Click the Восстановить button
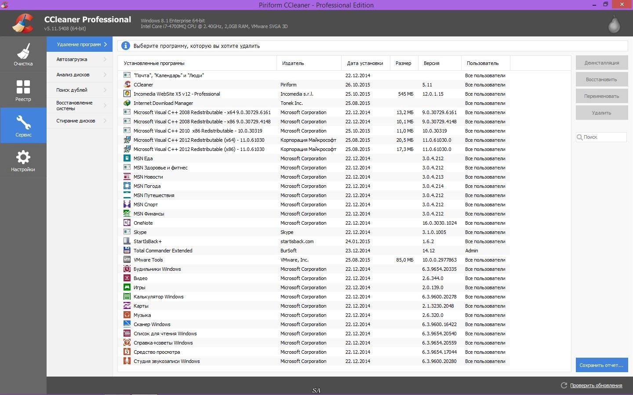633x395 pixels. click(x=601, y=79)
